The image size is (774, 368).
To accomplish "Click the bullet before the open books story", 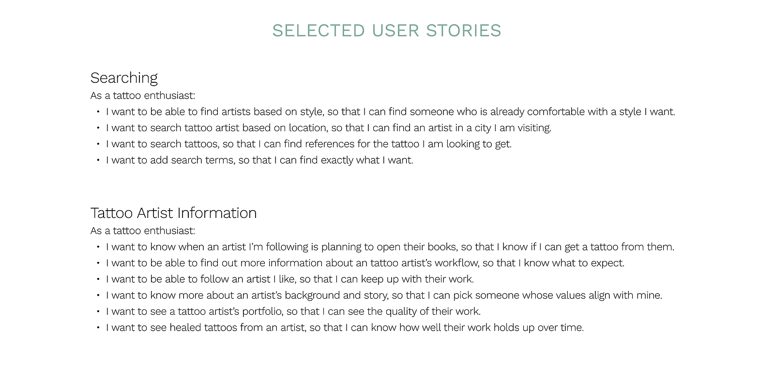I will pyautogui.click(x=98, y=247).
